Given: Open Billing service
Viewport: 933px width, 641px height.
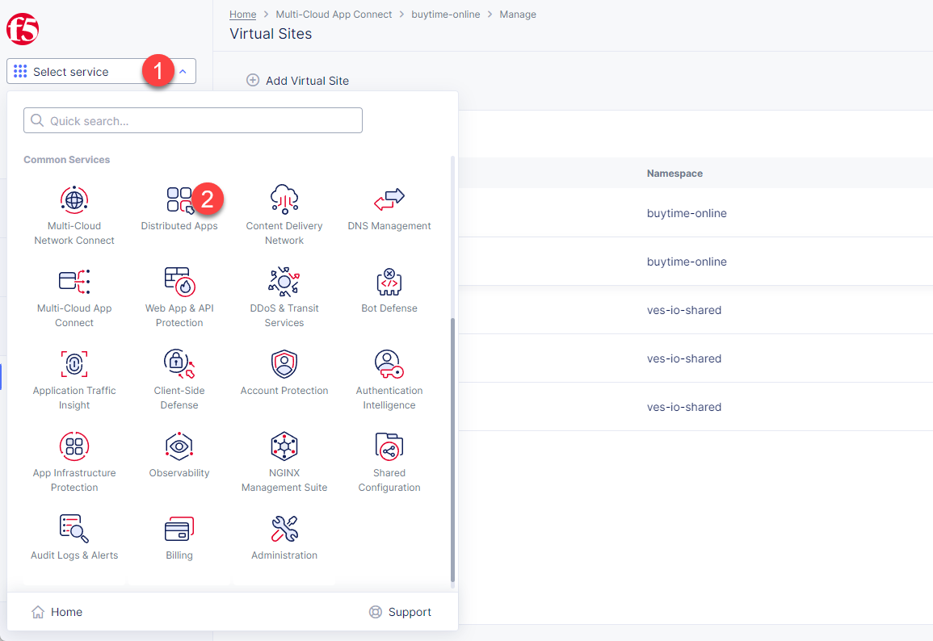Looking at the screenshot, I should [179, 538].
